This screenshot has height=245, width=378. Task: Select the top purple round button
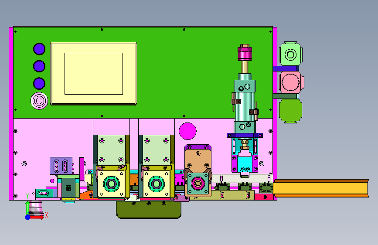pyautogui.click(x=39, y=49)
